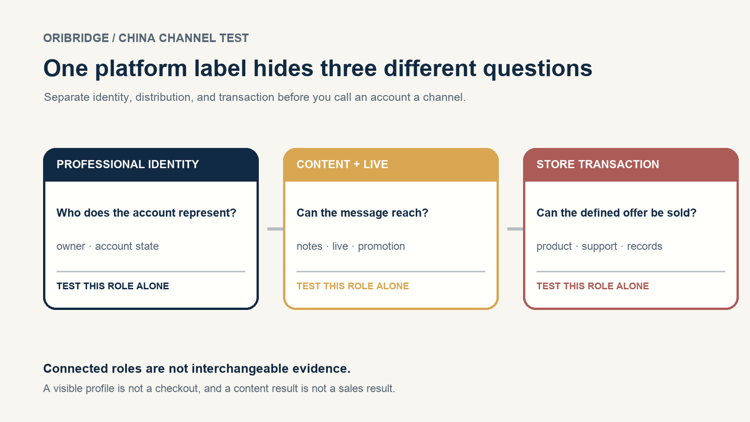Click the ORIBRIDGE / CHINA CHANNEL TEST label

[x=146, y=38]
